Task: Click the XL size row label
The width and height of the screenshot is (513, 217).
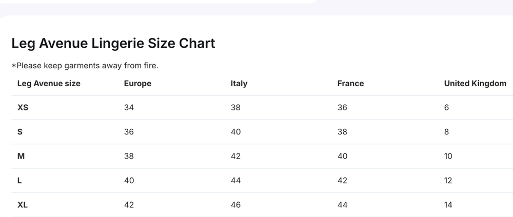Action: point(23,205)
